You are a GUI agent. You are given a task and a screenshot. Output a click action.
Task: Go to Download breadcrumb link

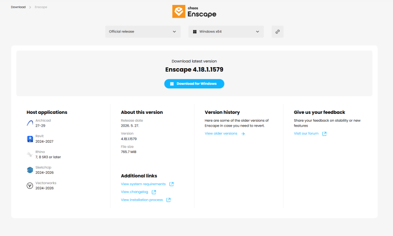tap(18, 7)
